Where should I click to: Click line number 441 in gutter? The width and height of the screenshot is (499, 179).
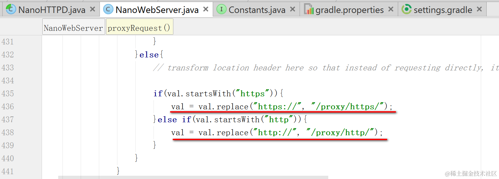click(x=7, y=171)
